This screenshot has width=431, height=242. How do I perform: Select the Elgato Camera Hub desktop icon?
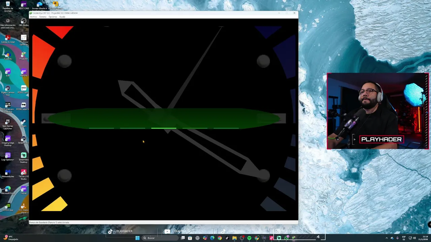tap(8, 91)
